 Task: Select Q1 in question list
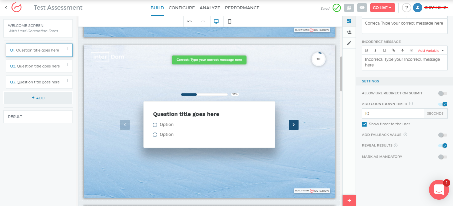click(x=39, y=50)
